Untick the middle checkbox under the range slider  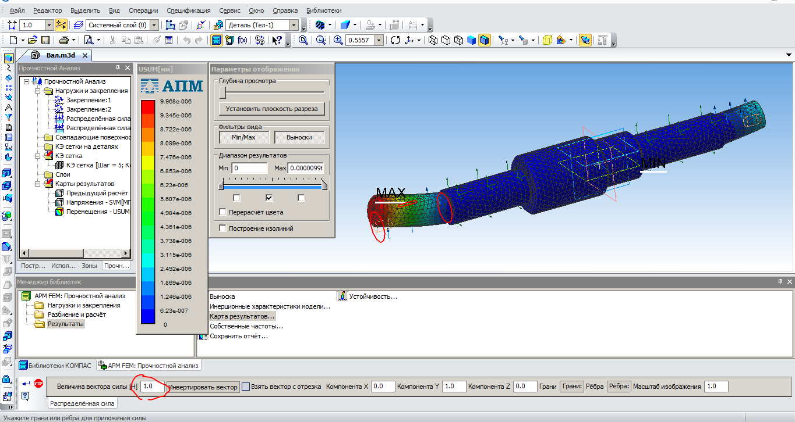(269, 198)
